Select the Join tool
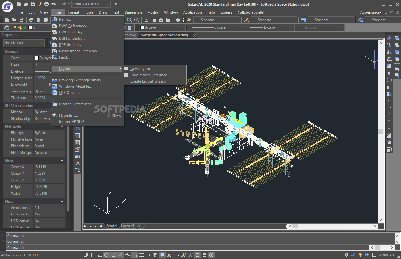 389,128
